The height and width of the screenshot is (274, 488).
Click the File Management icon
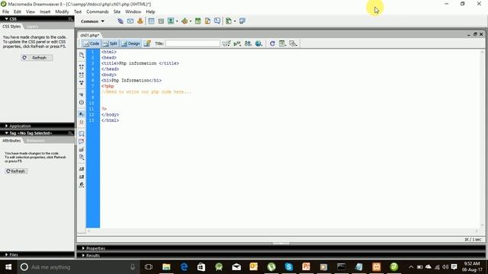click(x=248, y=43)
